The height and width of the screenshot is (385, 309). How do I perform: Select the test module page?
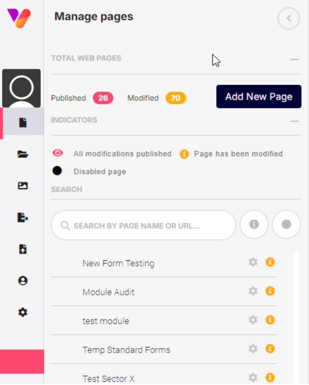pyautogui.click(x=105, y=321)
